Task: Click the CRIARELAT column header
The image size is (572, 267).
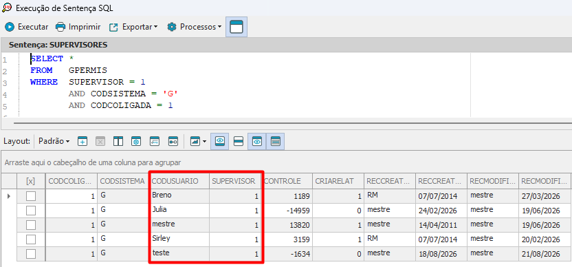Action: pyautogui.click(x=338, y=181)
